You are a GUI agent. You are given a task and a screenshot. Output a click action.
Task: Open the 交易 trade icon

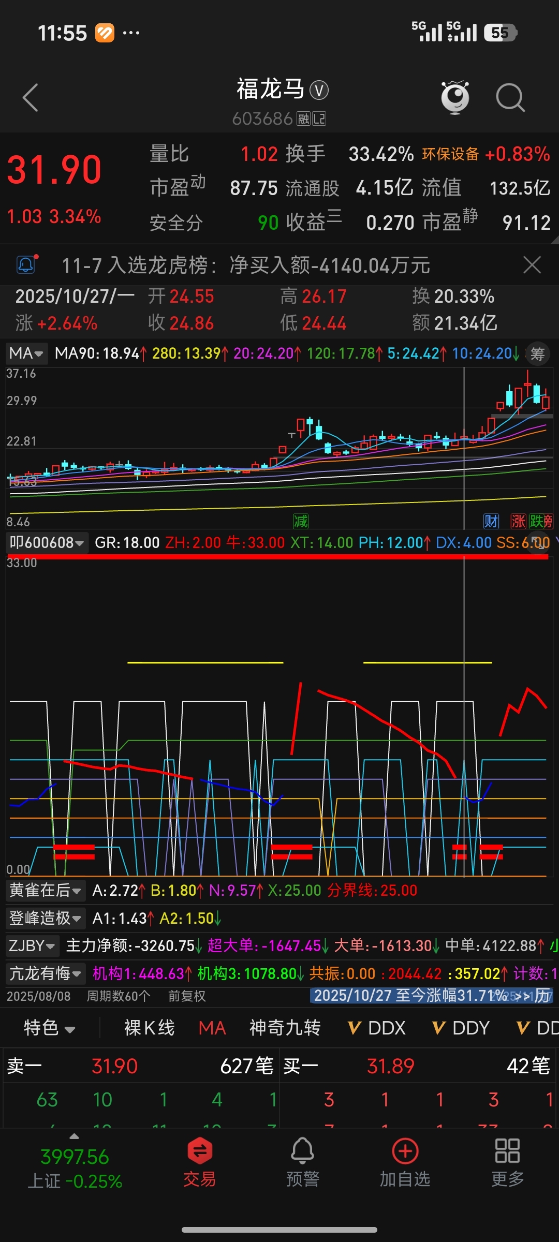pyautogui.click(x=200, y=1162)
